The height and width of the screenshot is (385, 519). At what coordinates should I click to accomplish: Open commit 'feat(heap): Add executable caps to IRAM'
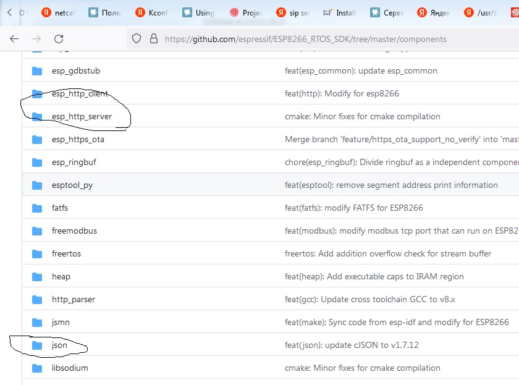coord(374,276)
